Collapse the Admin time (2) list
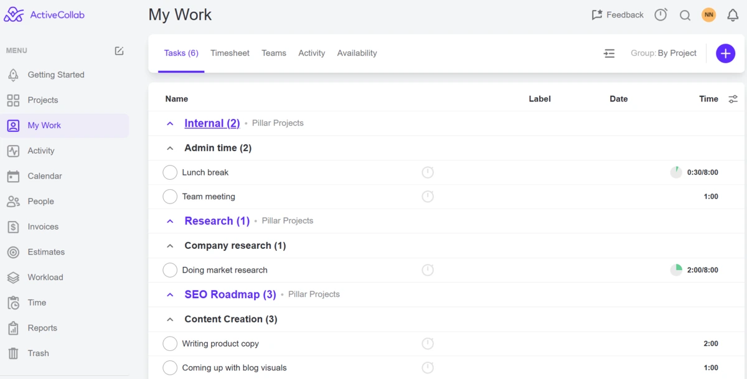747x379 pixels. point(170,148)
